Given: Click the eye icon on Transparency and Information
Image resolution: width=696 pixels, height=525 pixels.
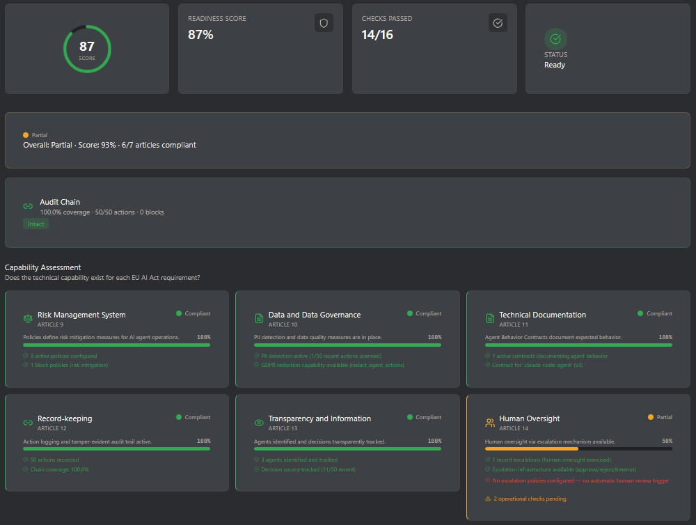Looking at the screenshot, I should pyautogui.click(x=258, y=422).
